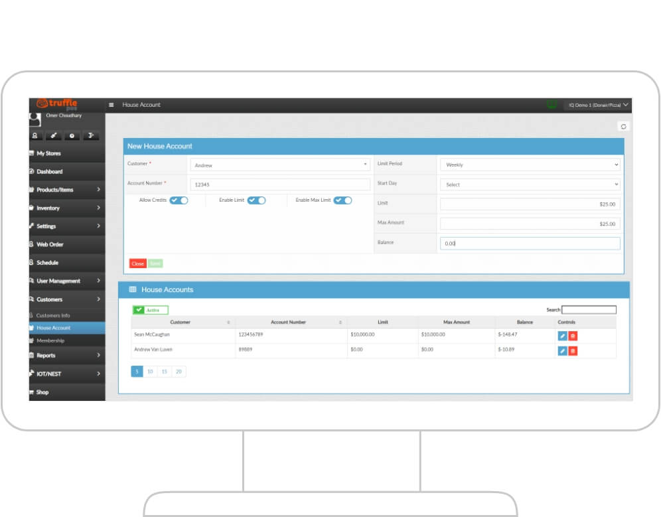Click the paintbrush icon in the sidebar header

coord(54,135)
